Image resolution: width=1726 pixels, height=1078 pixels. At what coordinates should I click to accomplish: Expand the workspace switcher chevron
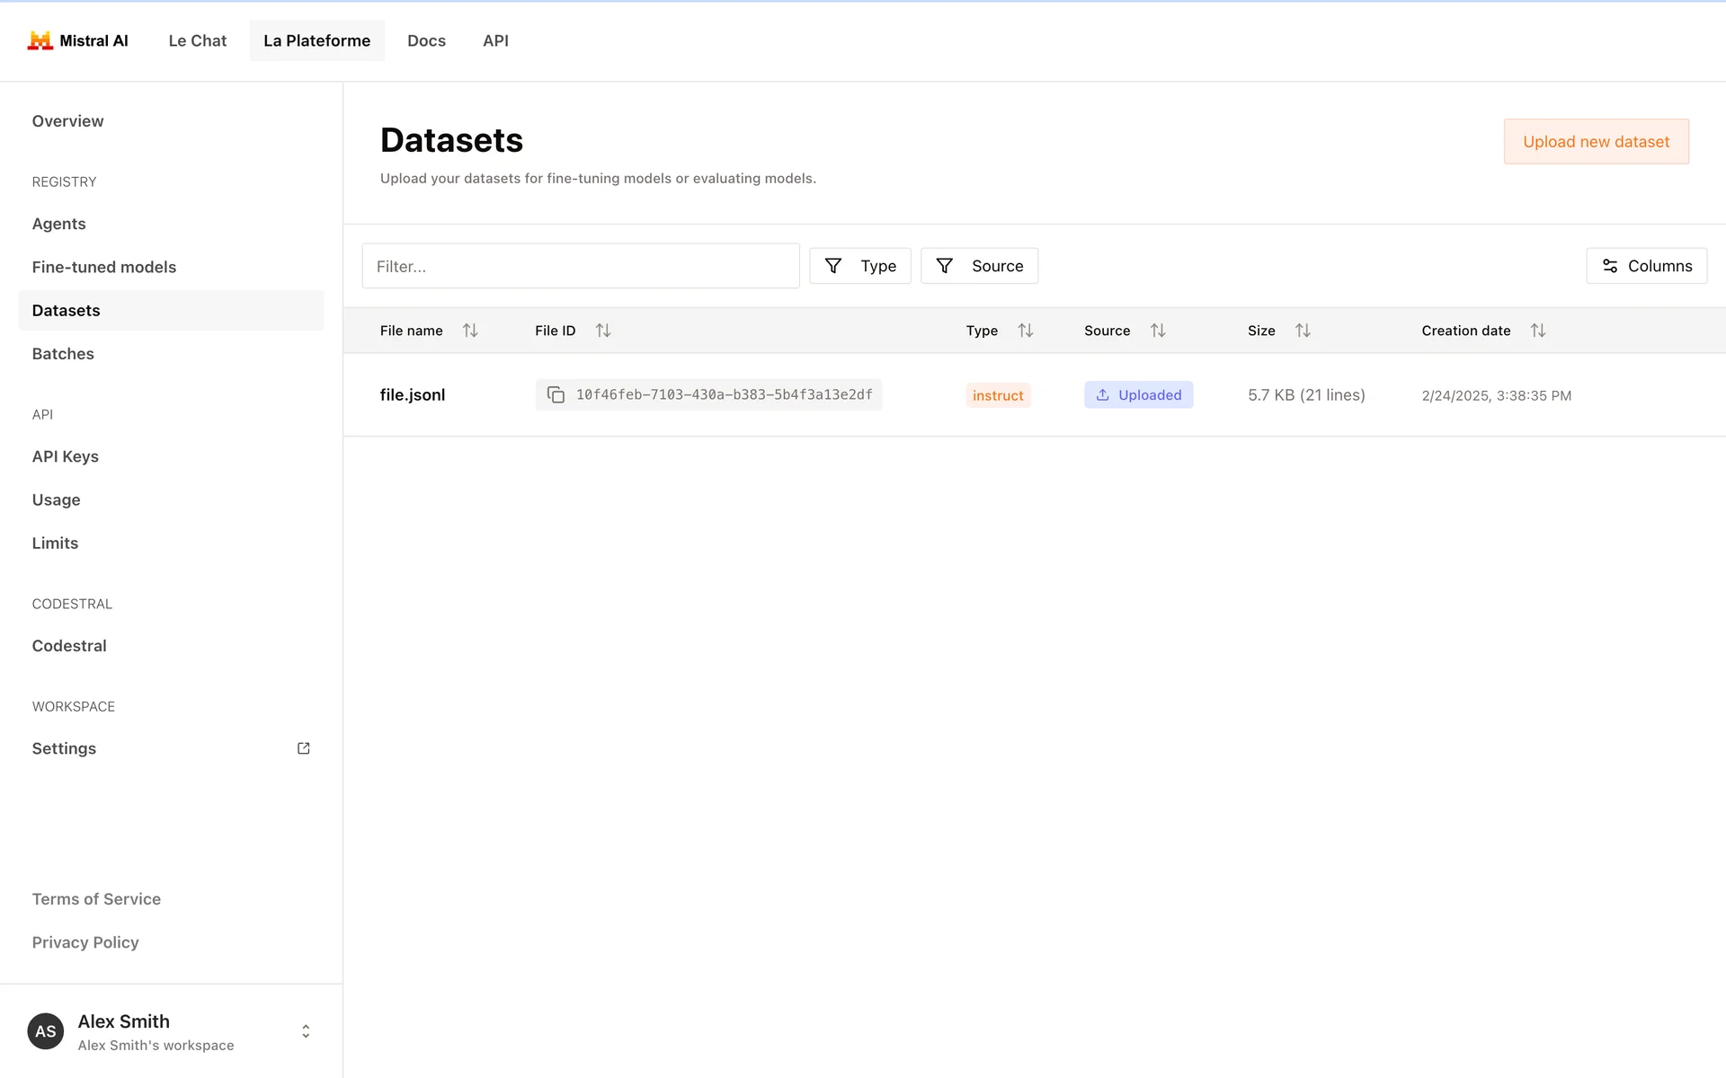[306, 1031]
